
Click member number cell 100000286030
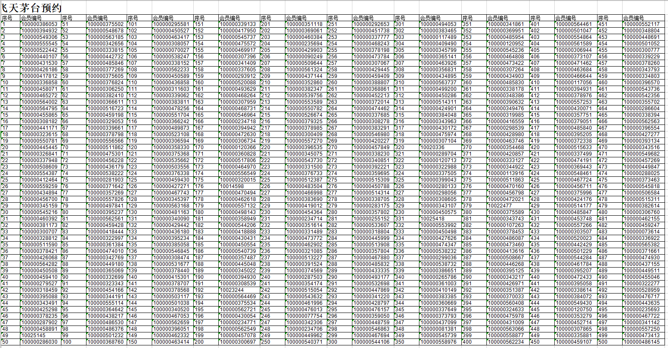point(39,342)
